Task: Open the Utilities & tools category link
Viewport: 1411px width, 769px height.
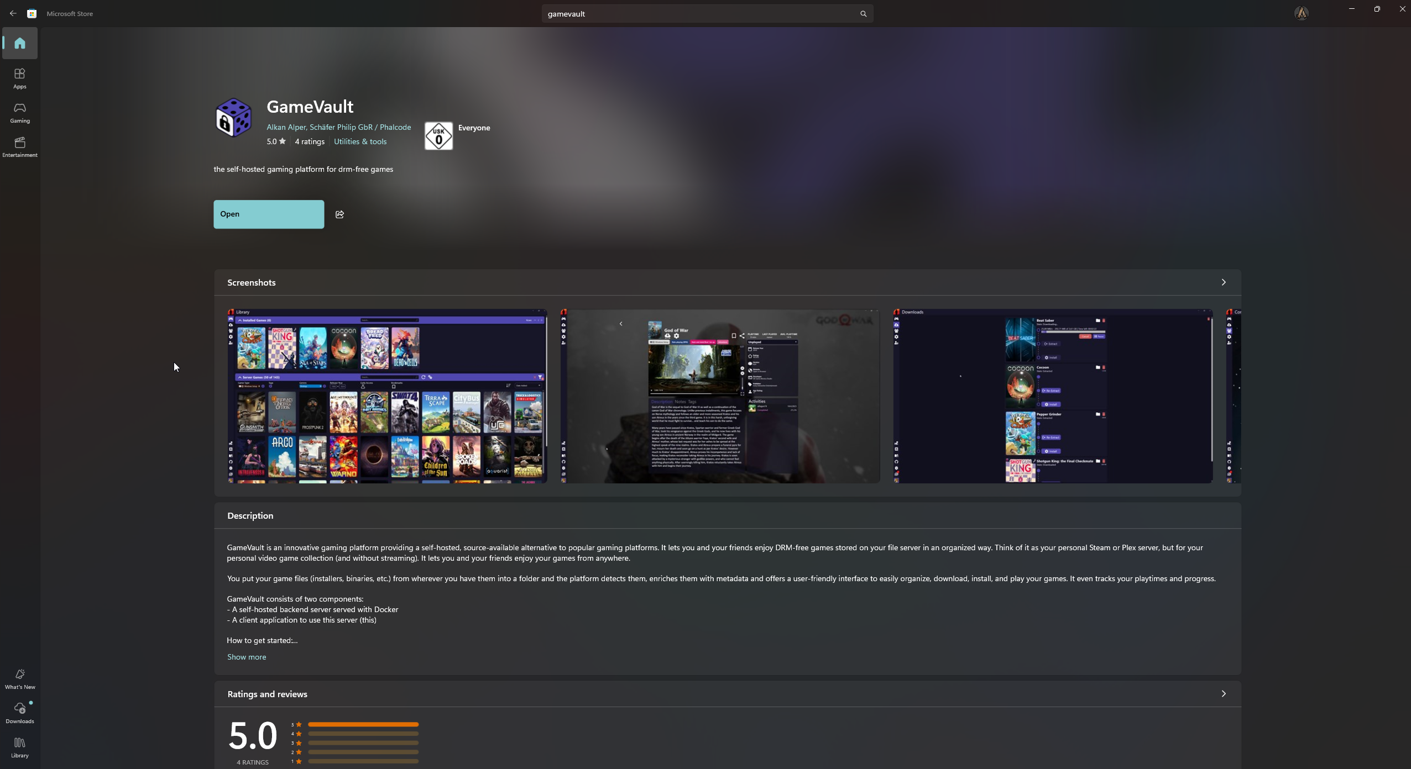Action: (x=360, y=141)
